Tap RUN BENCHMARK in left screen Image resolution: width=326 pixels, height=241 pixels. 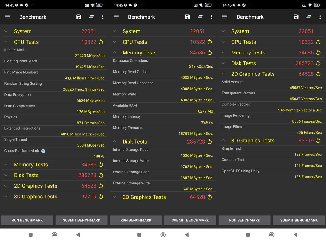(x=27, y=220)
